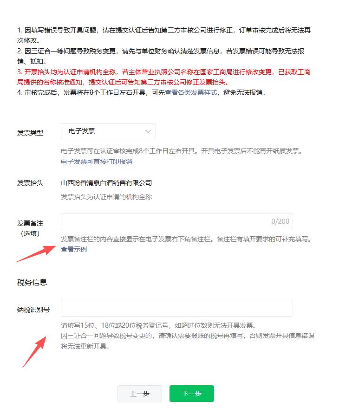Open 电子发票可直接打印报销 link
Viewport: 346px width, 408px height.
pos(97,162)
